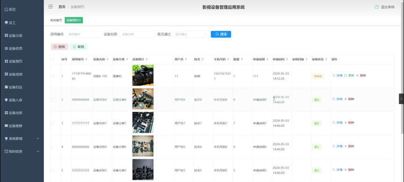Image resolution: width=404 pixels, height=182 pixels.
Task: Open 设备信息 in the left sidebar
Action: 14,48
